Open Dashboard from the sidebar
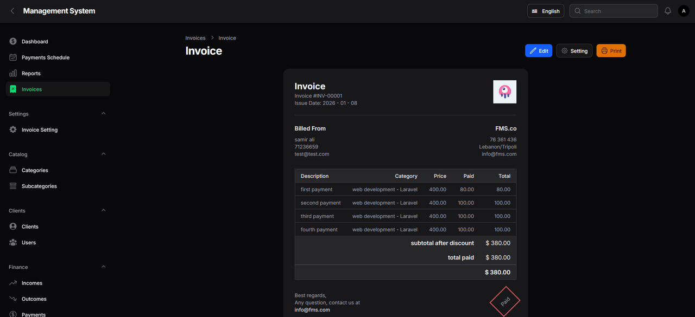The height and width of the screenshot is (317, 695). tap(58, 41)
